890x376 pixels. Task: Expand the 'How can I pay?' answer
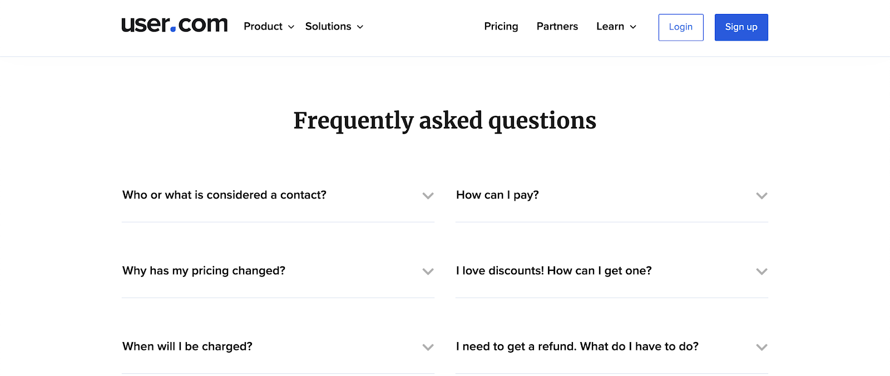pos(761,196)
